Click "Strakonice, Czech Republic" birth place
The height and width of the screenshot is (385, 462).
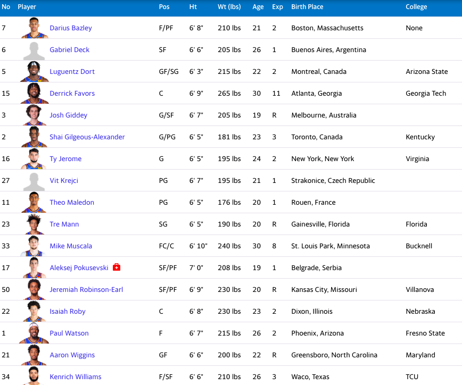click(x=333, y=180)
